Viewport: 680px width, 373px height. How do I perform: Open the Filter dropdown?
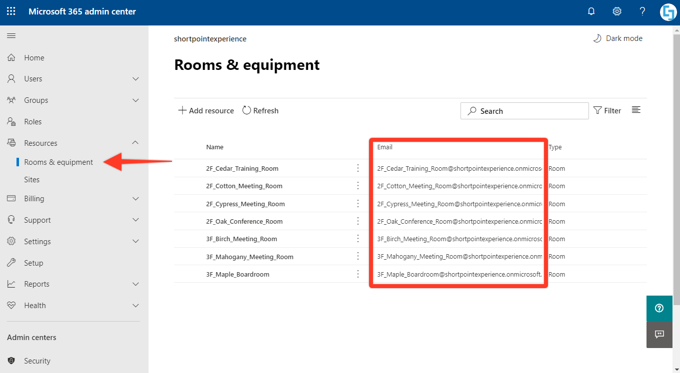(607, 111)
